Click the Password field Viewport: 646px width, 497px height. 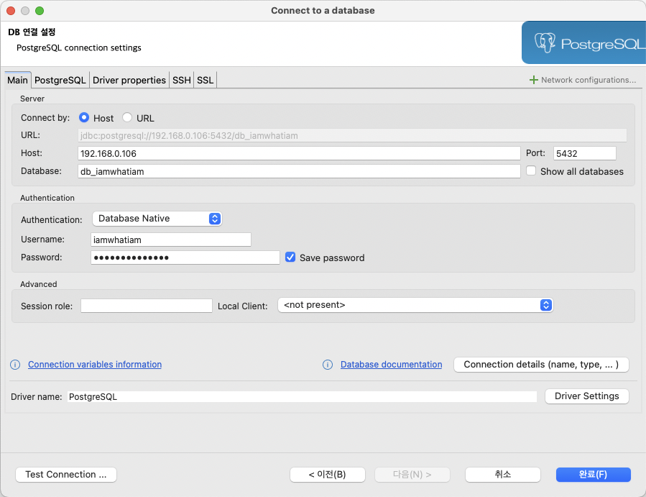pyautogui.click(x=185, y=257)
